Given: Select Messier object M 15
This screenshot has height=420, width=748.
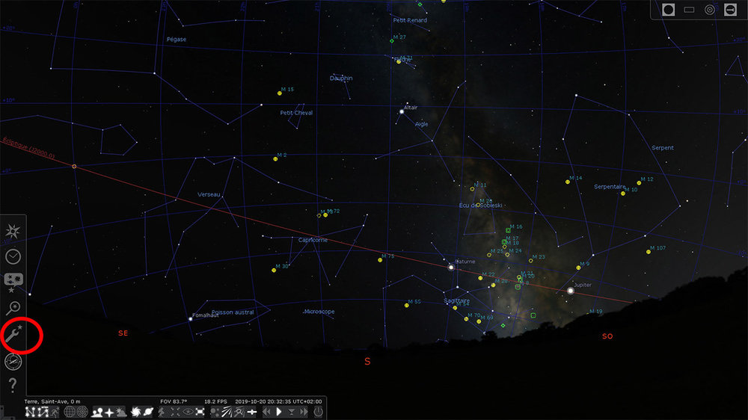Looking at the screenshot, I should [x=280, y=93].
